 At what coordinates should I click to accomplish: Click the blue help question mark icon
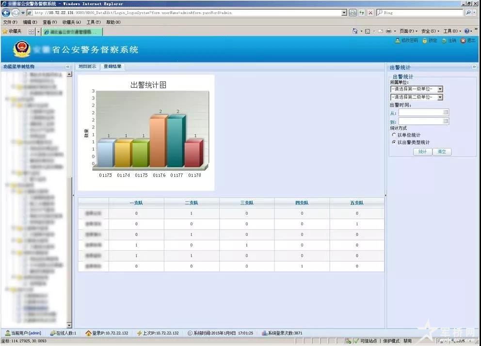[x=466, y=31]
